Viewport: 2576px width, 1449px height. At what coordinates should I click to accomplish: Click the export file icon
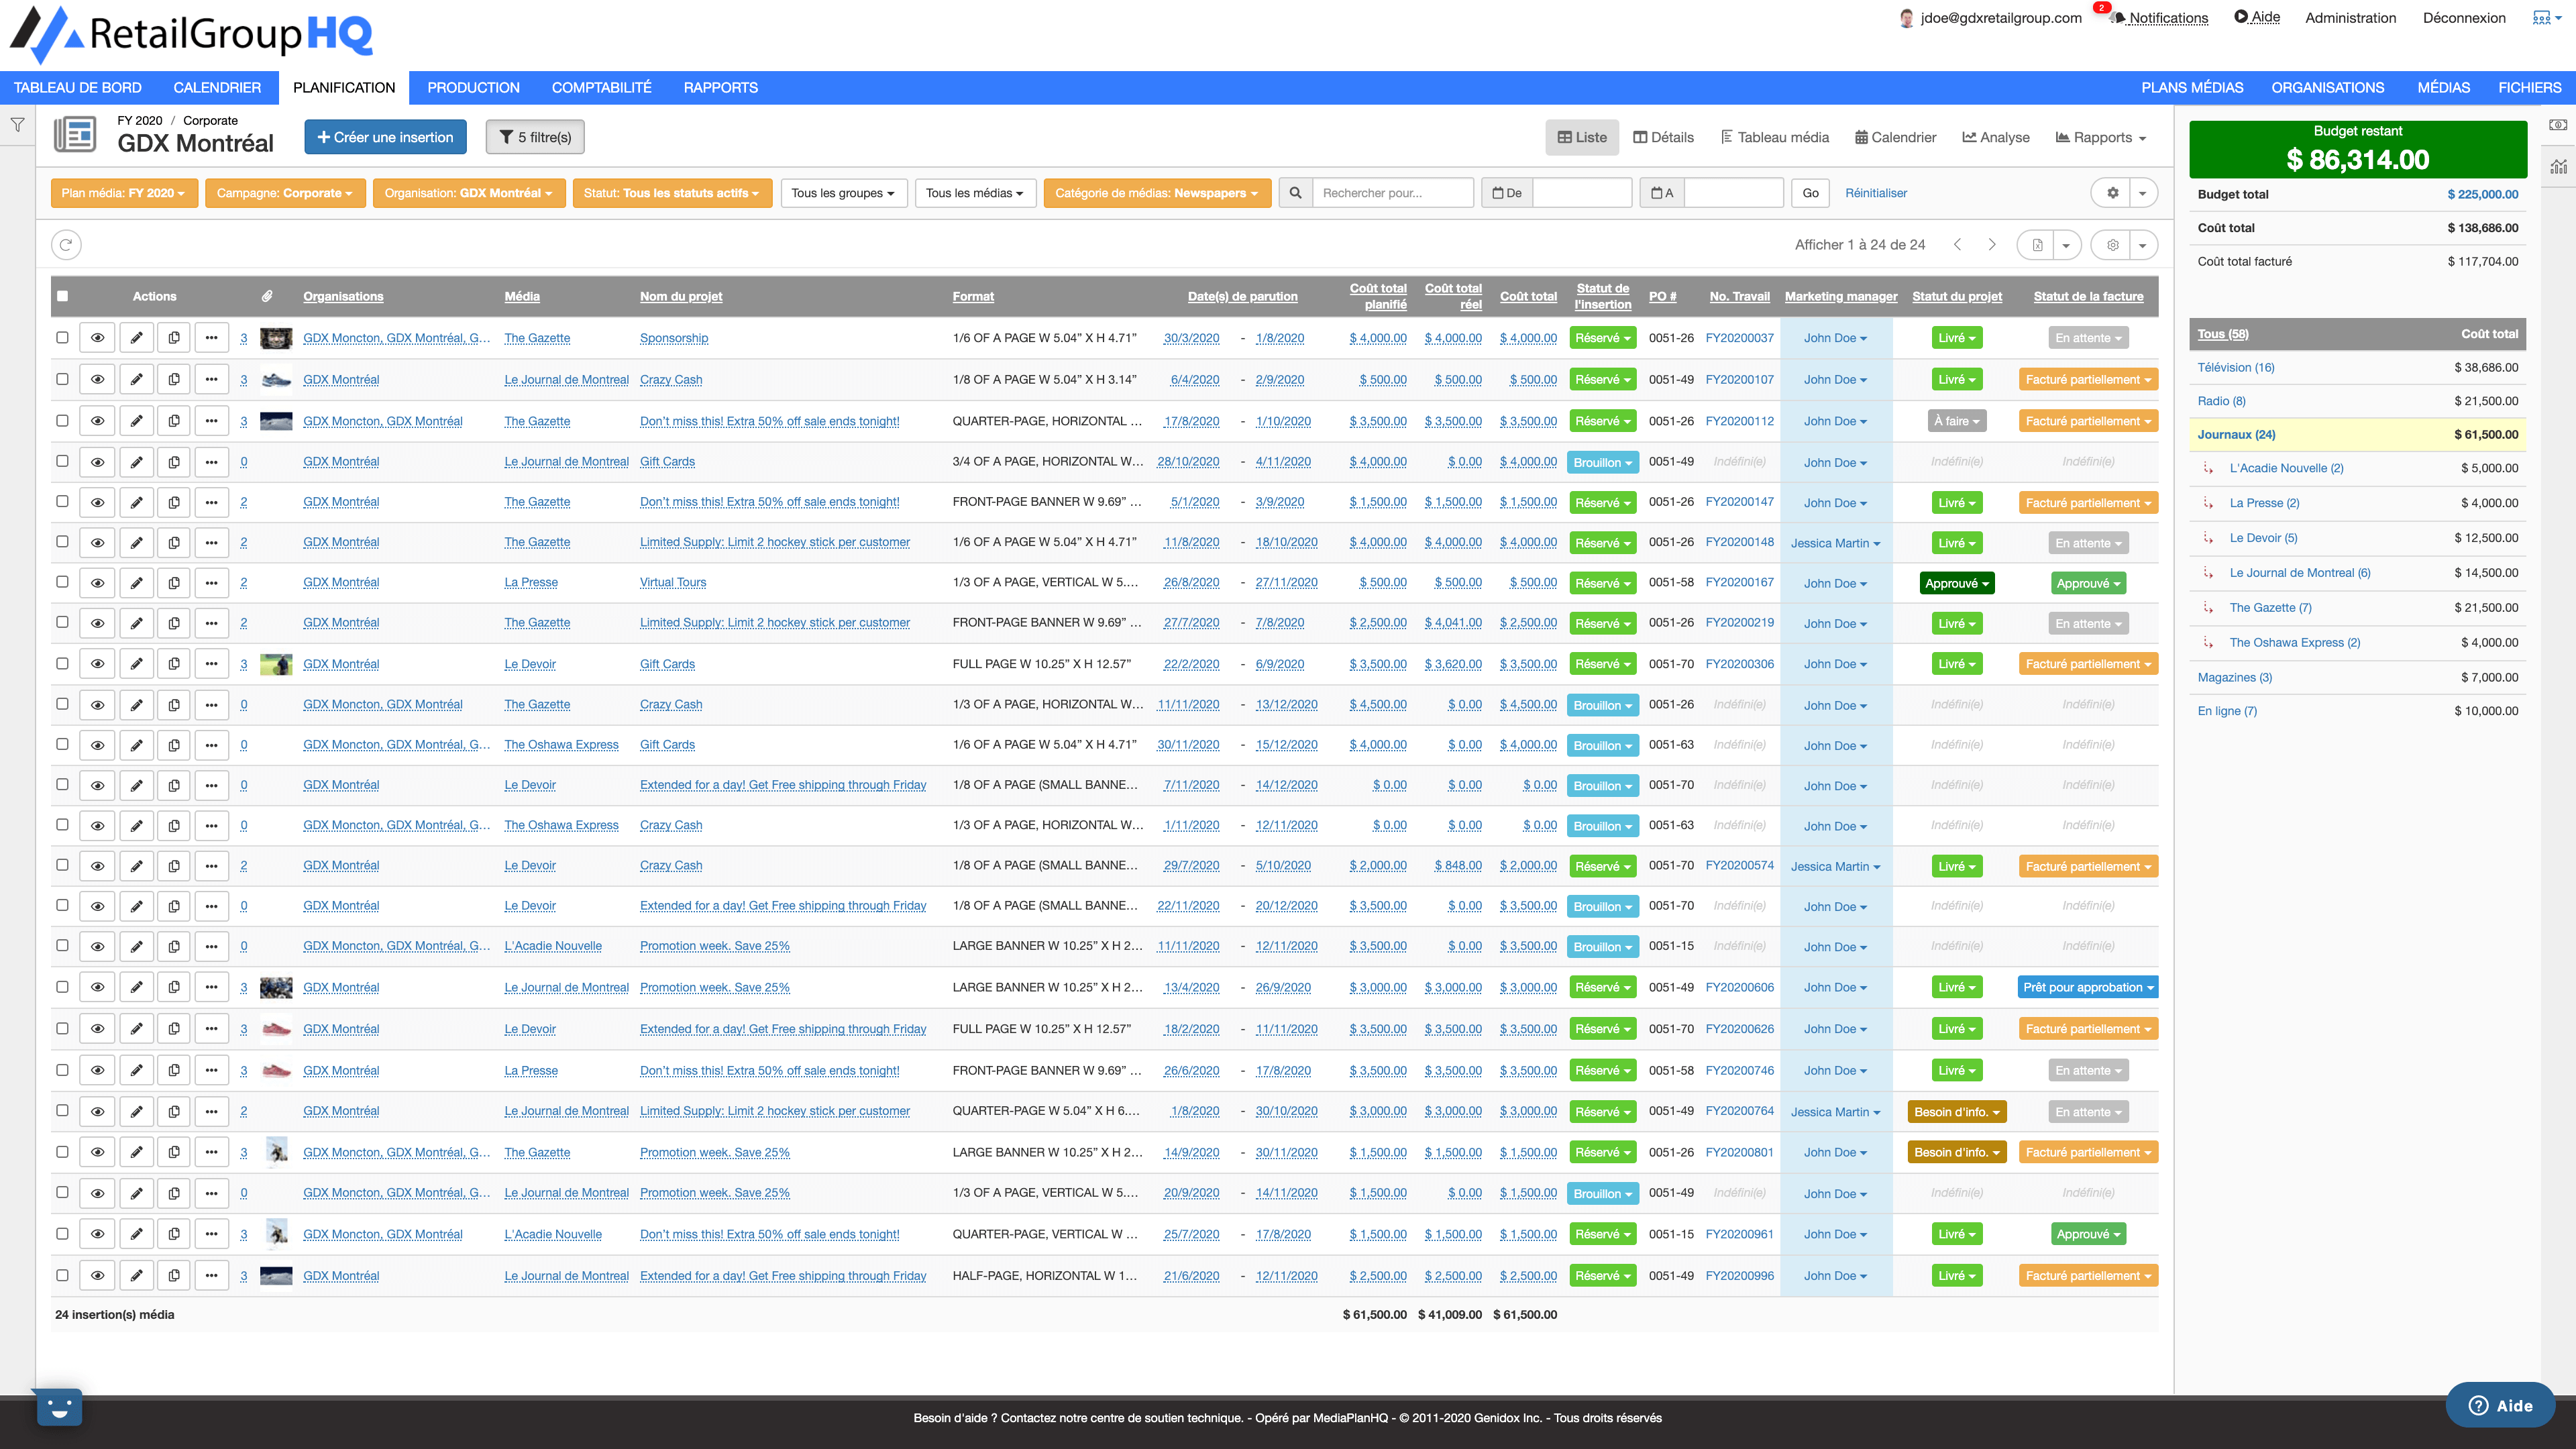[2037, 245]
